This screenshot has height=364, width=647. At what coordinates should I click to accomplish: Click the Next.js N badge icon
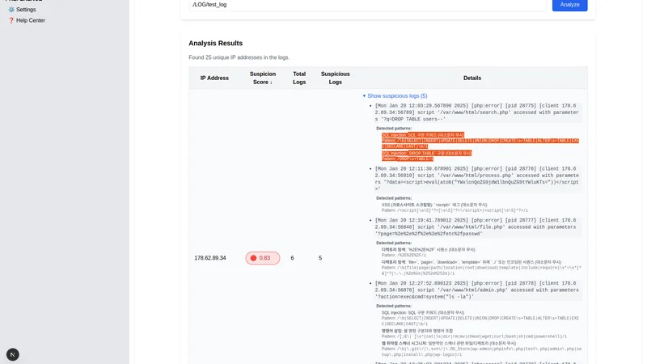(x=13, y=354)
